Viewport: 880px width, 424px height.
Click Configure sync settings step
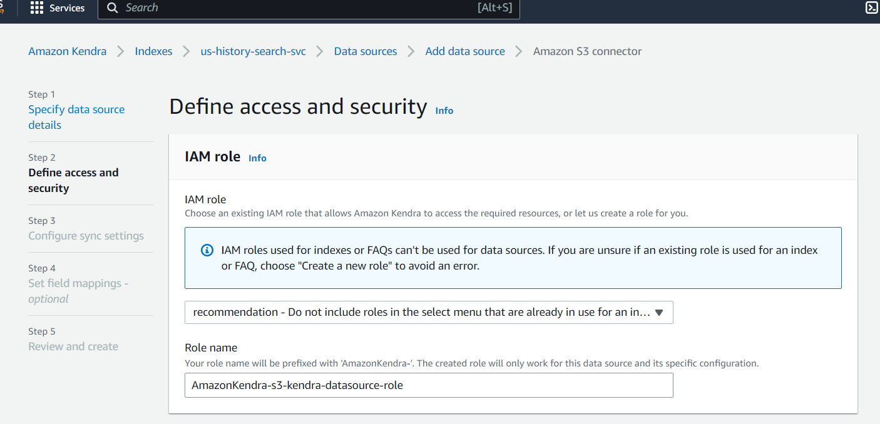point(86,236)
